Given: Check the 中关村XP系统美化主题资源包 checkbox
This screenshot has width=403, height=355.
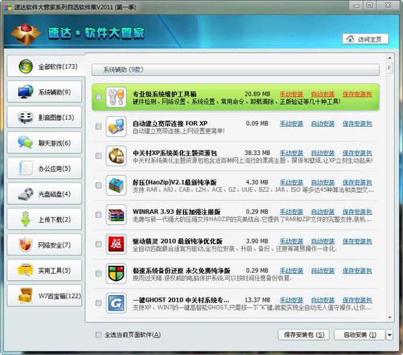Looking at the screenshot, I should 99,156.
